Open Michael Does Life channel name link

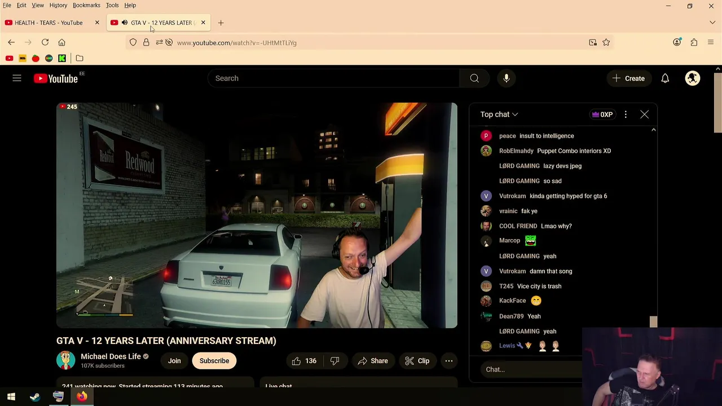[x=111, y=356]
